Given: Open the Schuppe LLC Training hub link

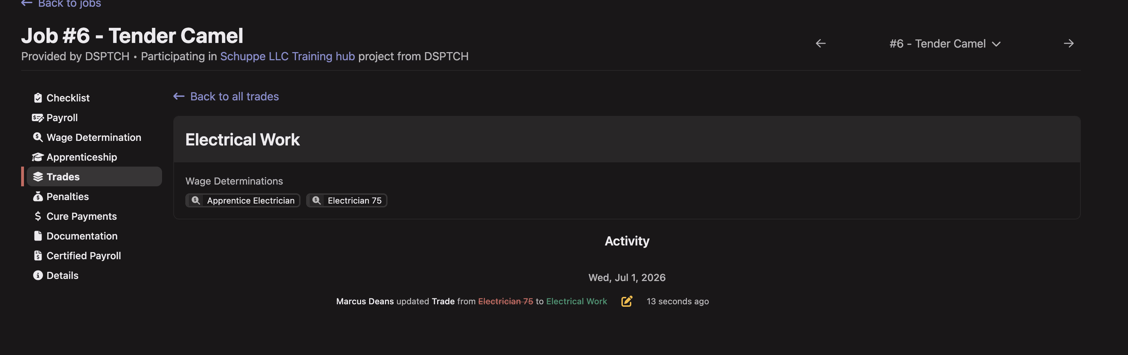Looking at the screenshot, I should click(x=287, y=56).
